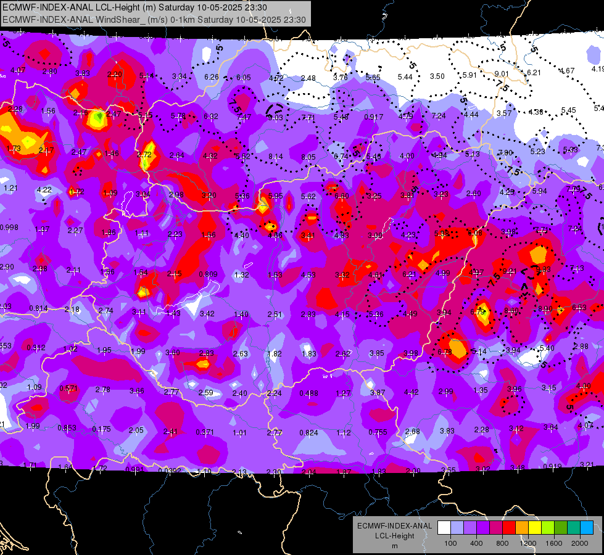604x555 pixels.
Task: Click the wind shear value 0.814
Action: coord(39,308)
